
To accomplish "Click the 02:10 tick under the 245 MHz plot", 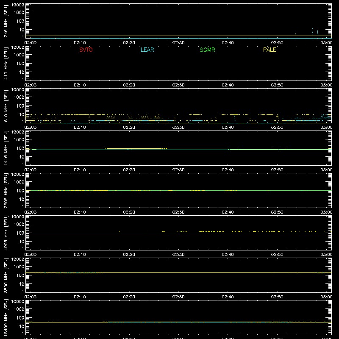I will (x=80, y=43).
